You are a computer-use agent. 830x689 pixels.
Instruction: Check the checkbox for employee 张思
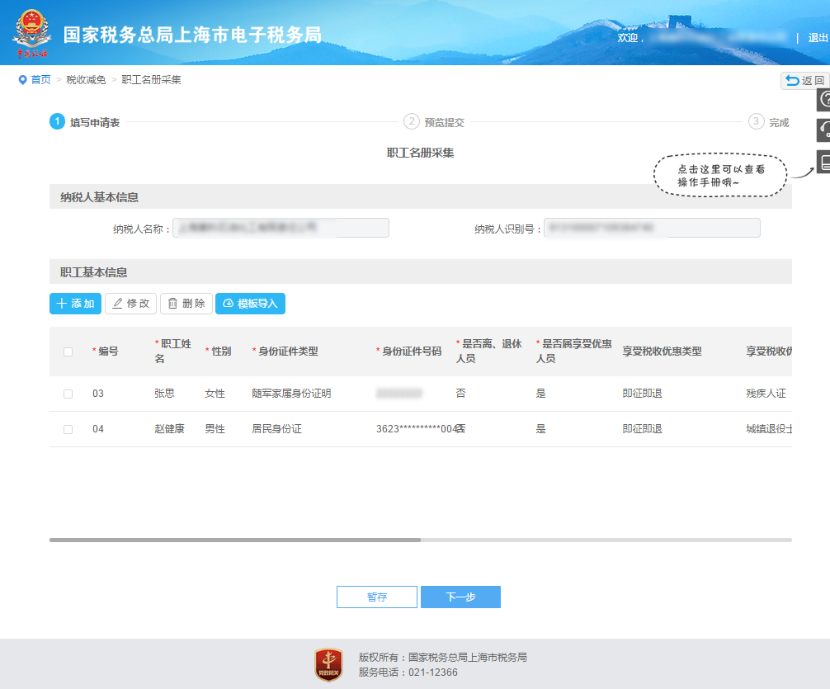(68, 394)
